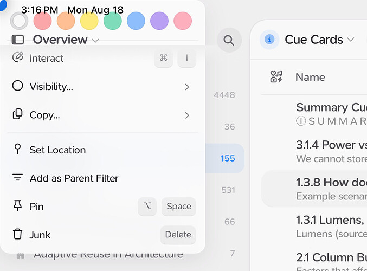Open the Cue Cards dropdown
Viewport: 367px width, 271px height.
(x=350, y=40)
